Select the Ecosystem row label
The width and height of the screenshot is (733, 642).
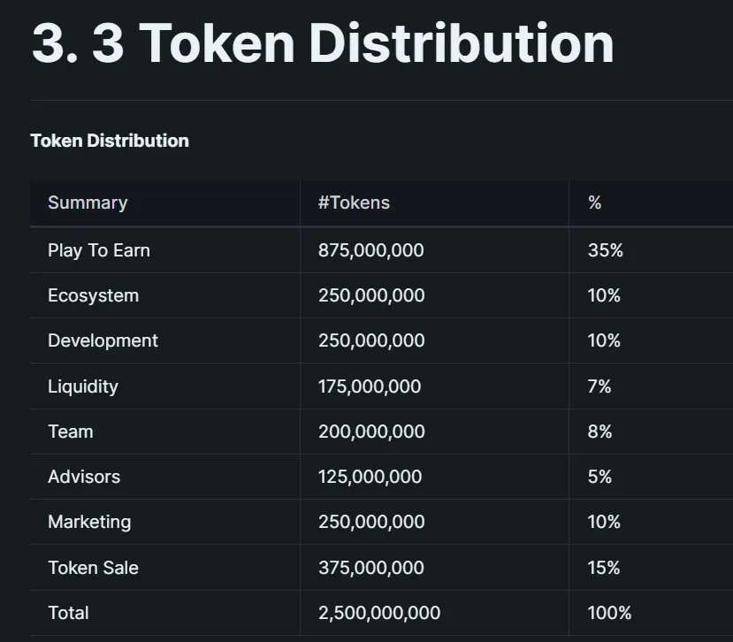pos(94,296)
